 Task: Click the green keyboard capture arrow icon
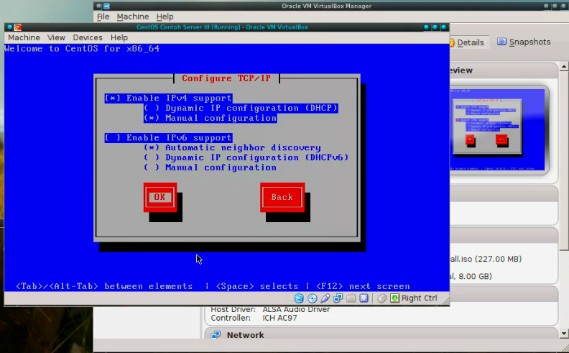pyautogui.click(x=394, y=298)
